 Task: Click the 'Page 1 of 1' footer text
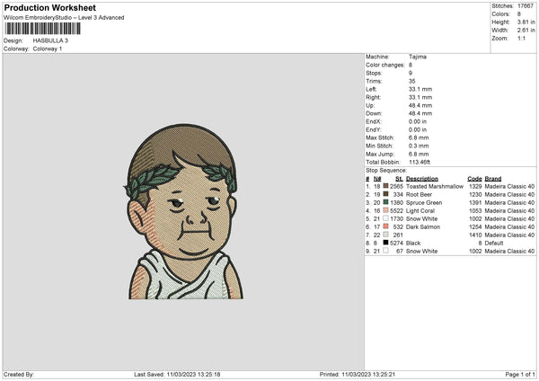coord(520,374)
